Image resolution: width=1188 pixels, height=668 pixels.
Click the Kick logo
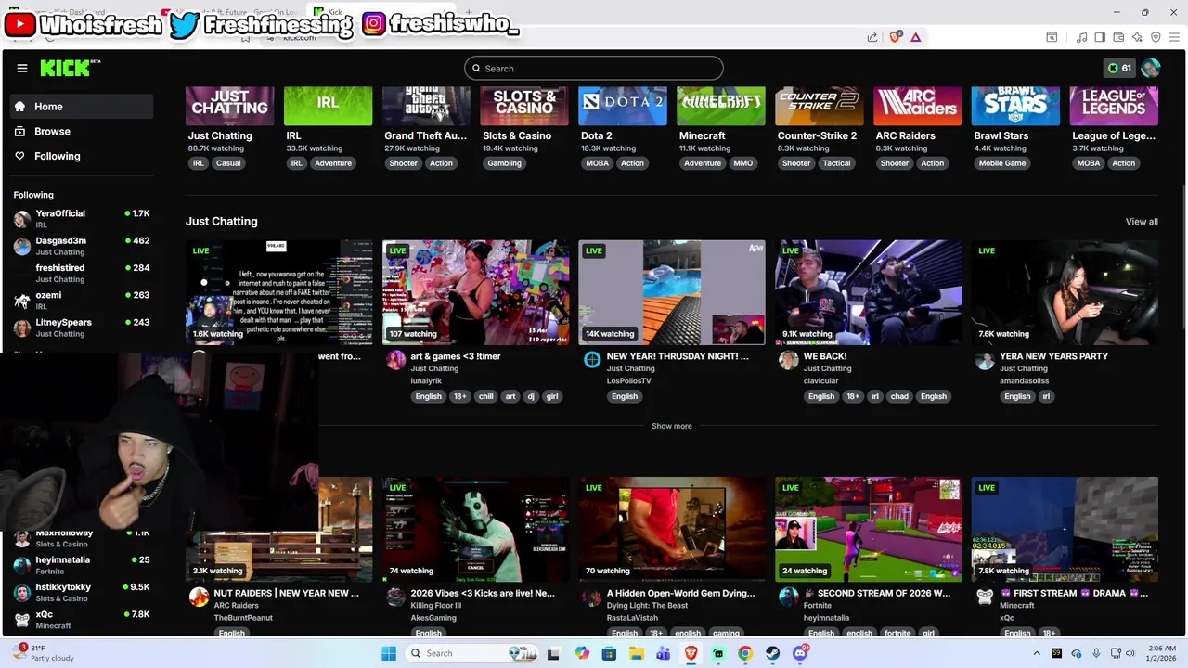click(70, 68)
